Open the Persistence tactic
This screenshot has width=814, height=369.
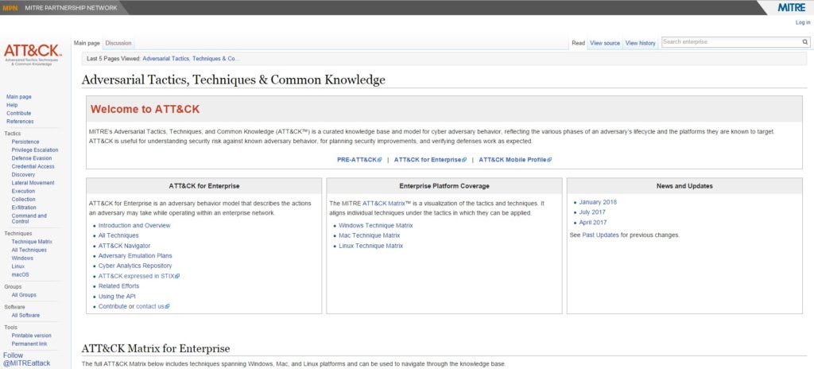point(25,142)
